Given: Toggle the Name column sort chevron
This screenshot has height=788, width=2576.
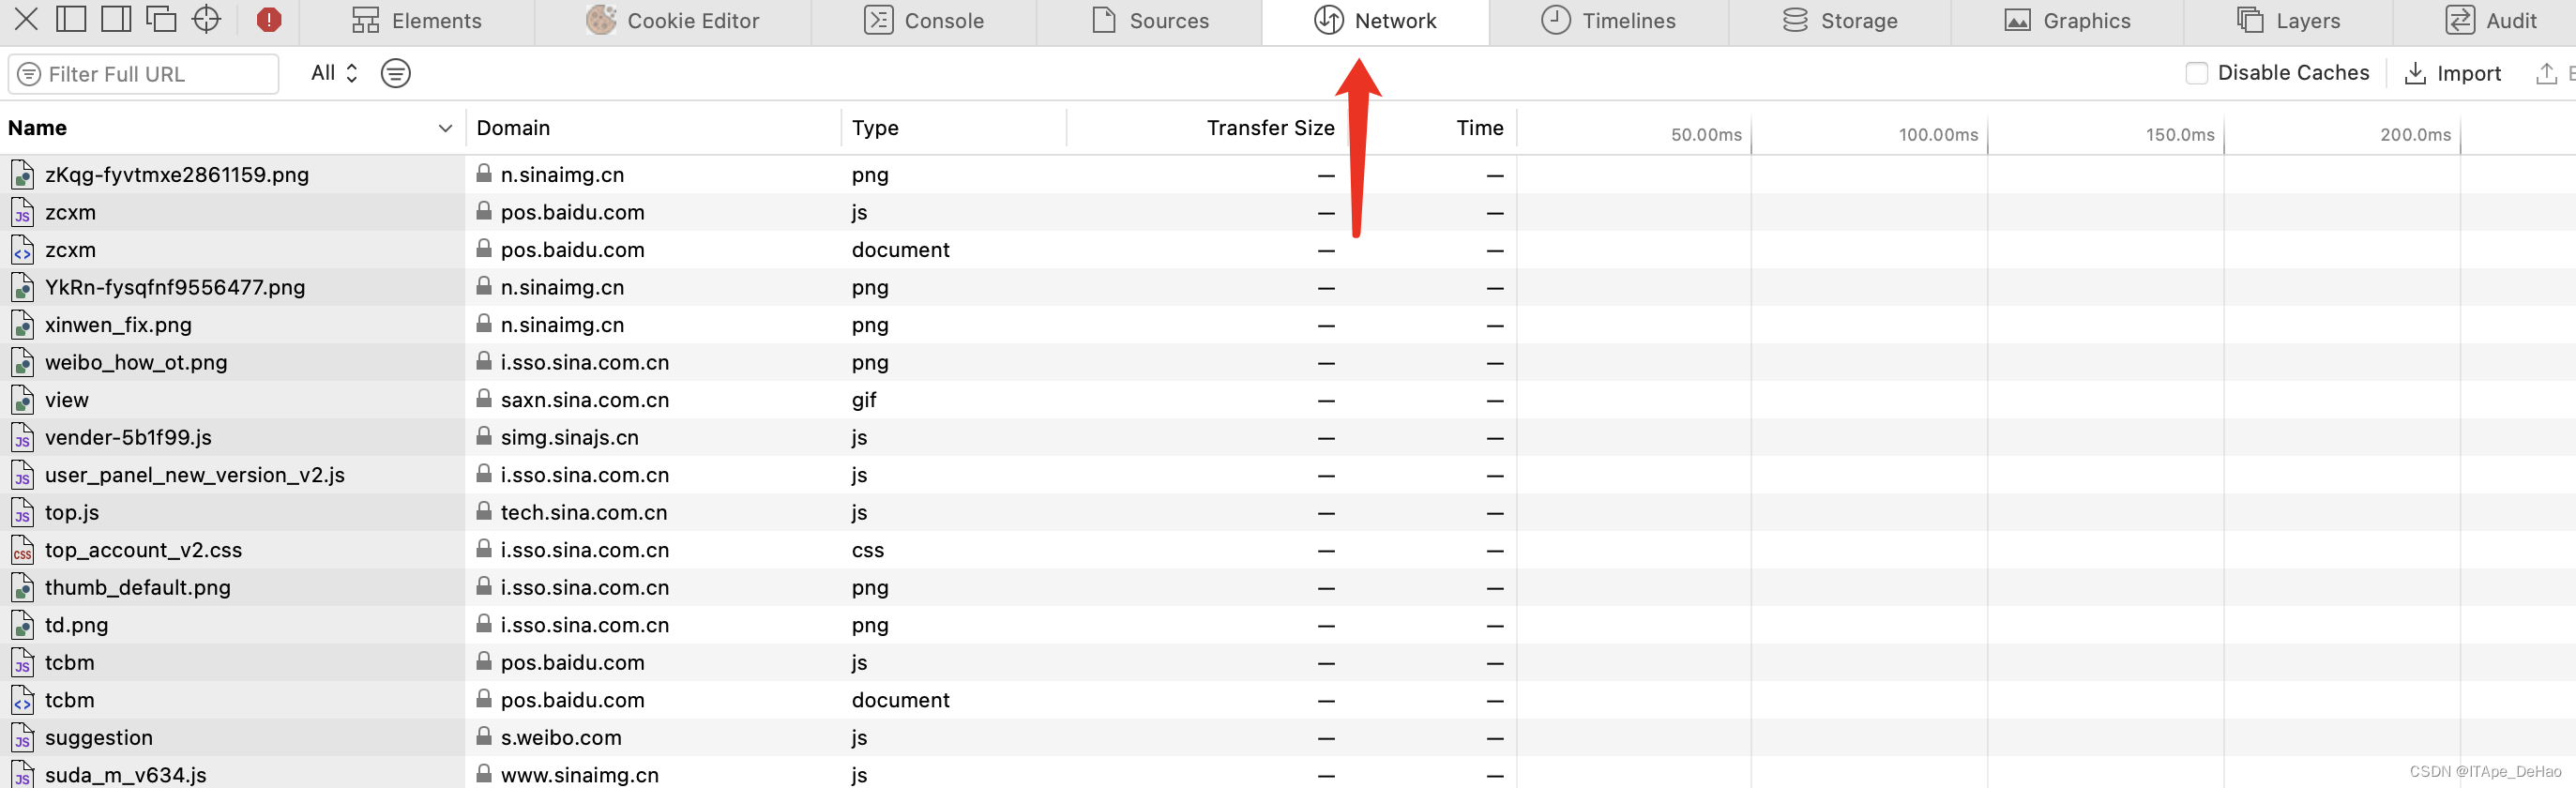Looking at the screenshot, I should pyautogui.click(x=445, y=129).
